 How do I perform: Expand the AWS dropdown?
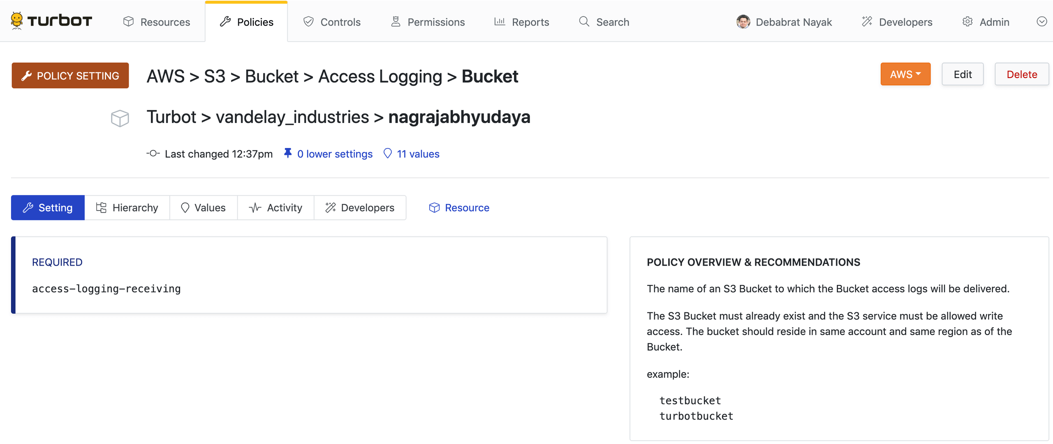coord(905,74)
